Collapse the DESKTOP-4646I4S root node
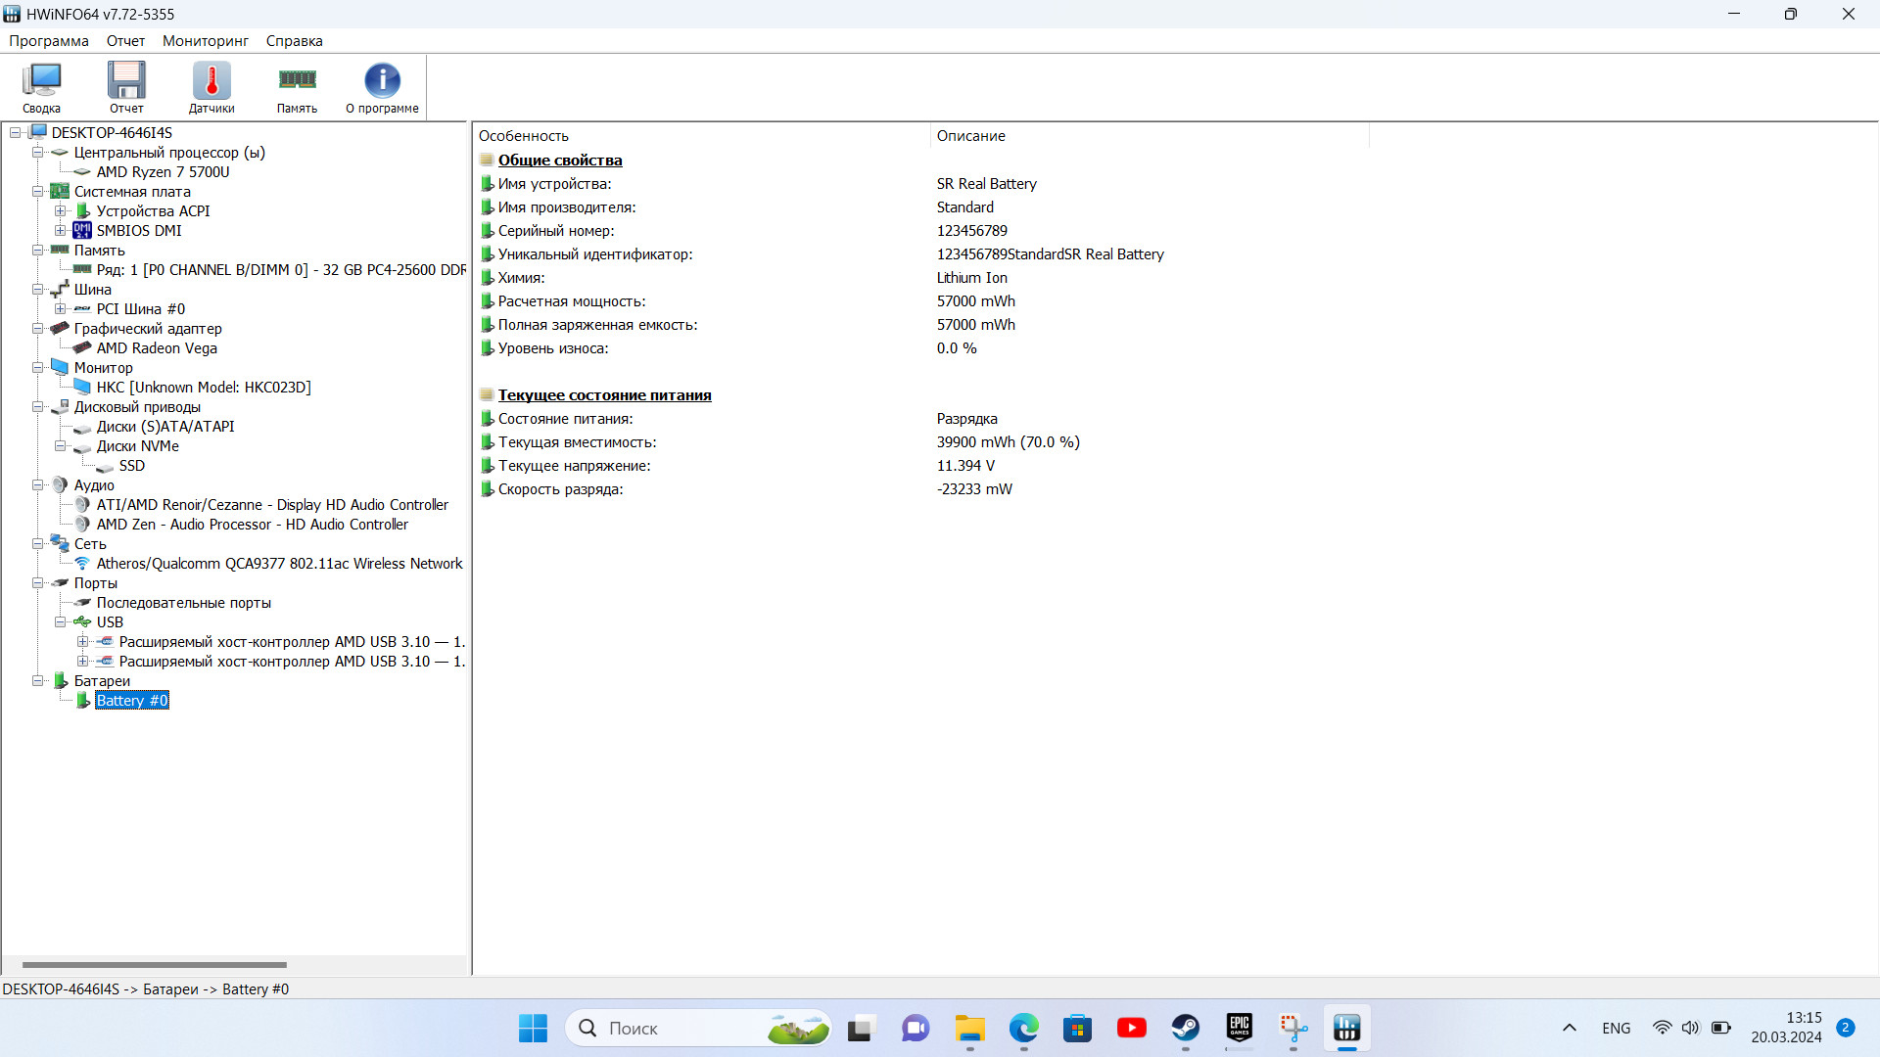The width and height of the screenshot is (1880, 1057). pos(15,133)
